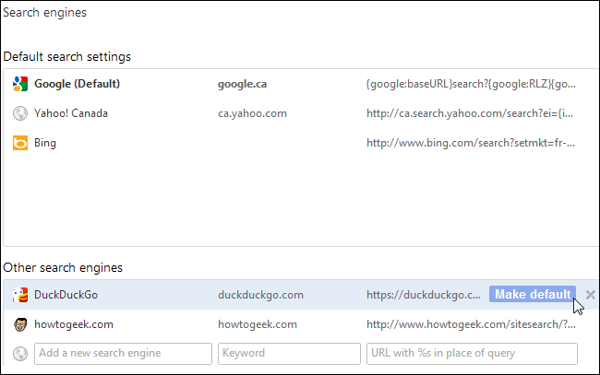The height and width of the screenshot is (375, 600).
Task: Click the howtogeek.com/sitesearch URL
Action: 471,324
